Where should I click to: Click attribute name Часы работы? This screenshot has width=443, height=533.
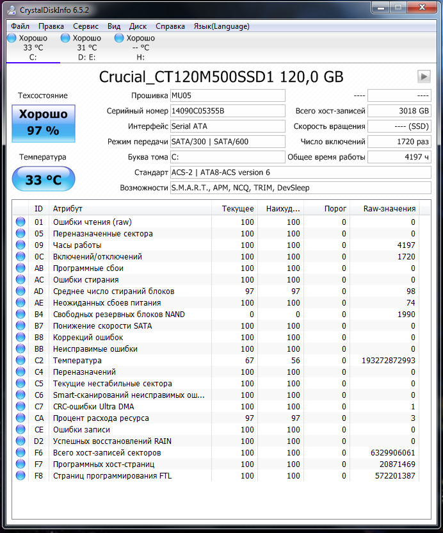click(x=77, y=245)
